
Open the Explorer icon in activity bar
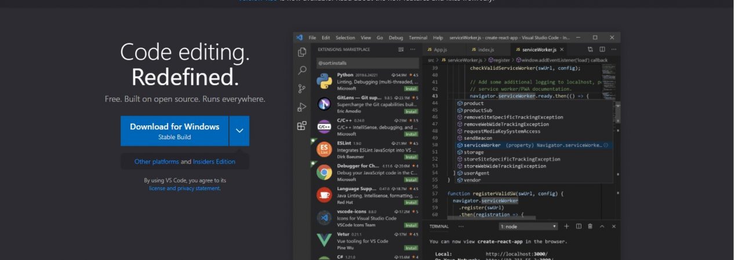[x=302, y=52]
